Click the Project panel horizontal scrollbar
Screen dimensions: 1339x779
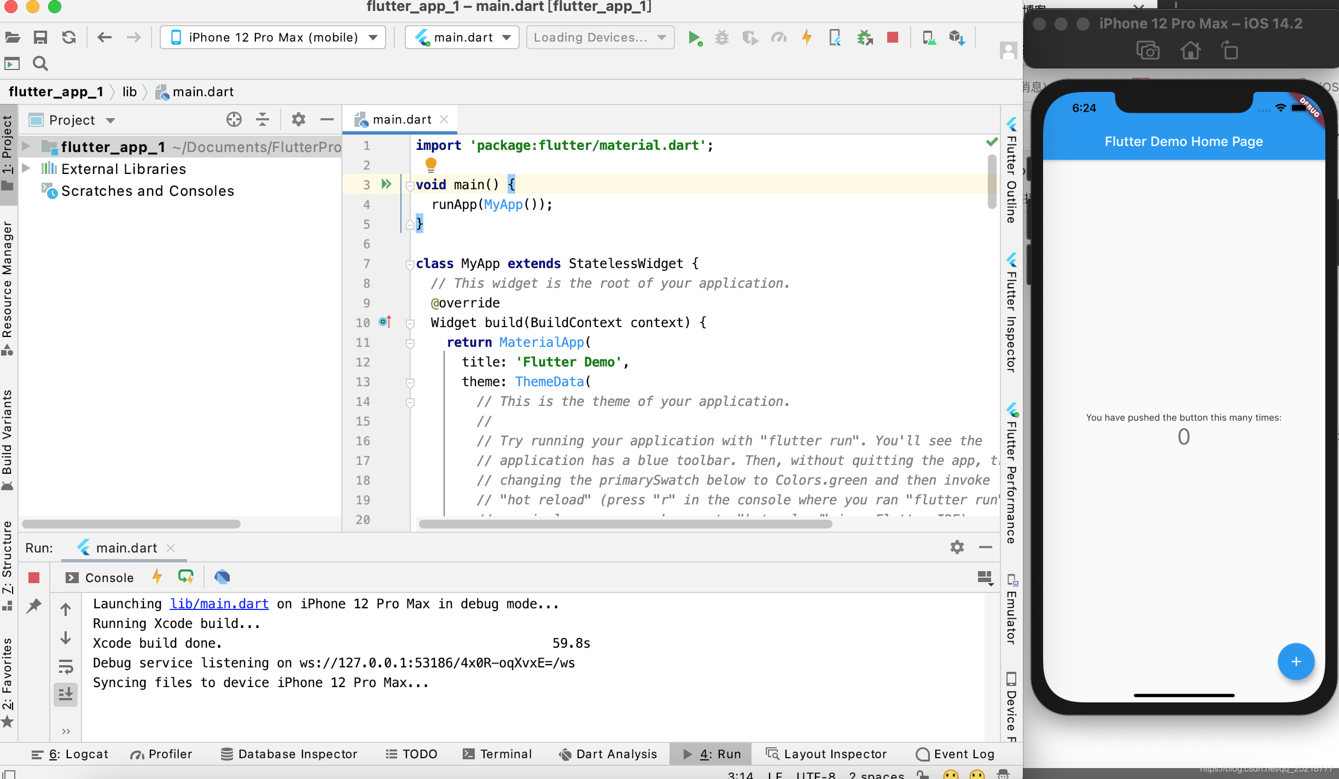(131, 524)
